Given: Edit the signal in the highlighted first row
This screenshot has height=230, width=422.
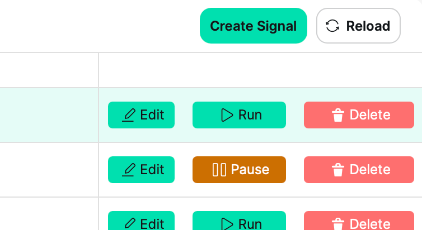Looking at the screenshot, I should (141, 115).
